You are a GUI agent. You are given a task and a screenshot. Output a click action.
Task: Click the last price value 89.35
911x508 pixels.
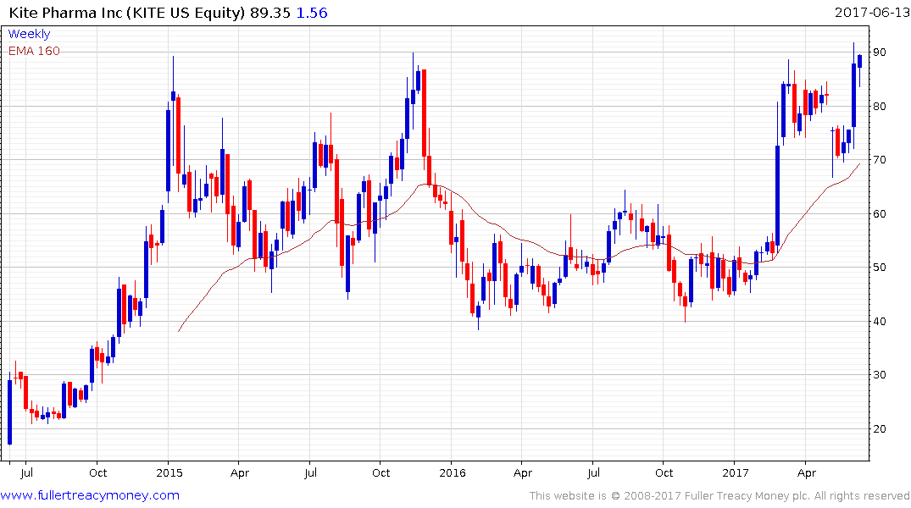click(270, 13)
